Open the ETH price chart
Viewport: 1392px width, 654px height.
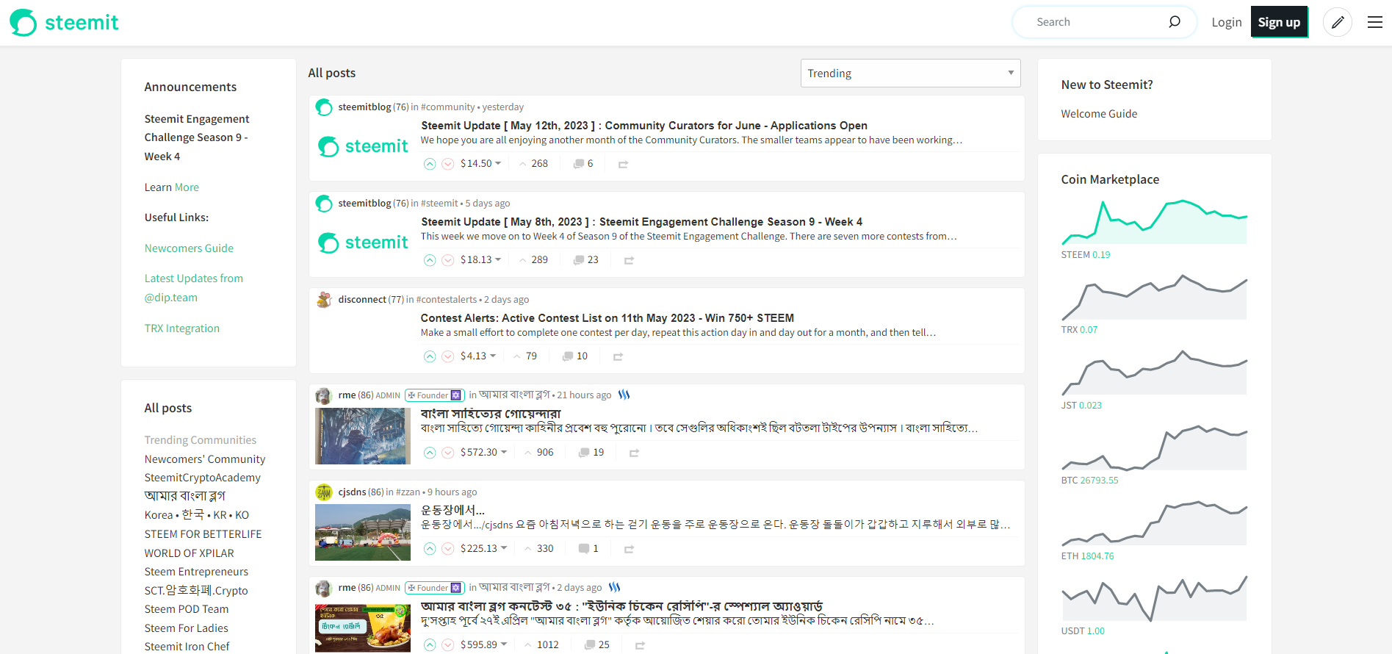click(1154, 522)
